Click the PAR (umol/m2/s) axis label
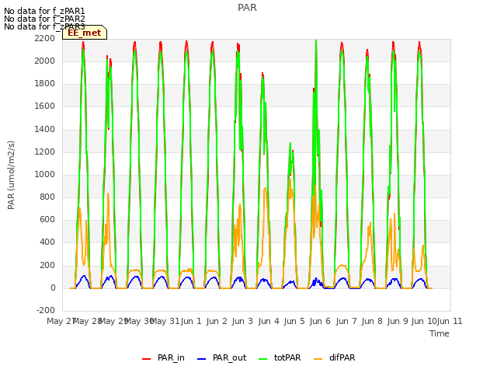The image size is (497, 373). click(x=11, y=175)
